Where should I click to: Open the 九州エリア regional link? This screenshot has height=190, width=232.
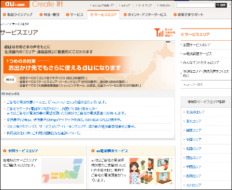(x=193, y=185)
